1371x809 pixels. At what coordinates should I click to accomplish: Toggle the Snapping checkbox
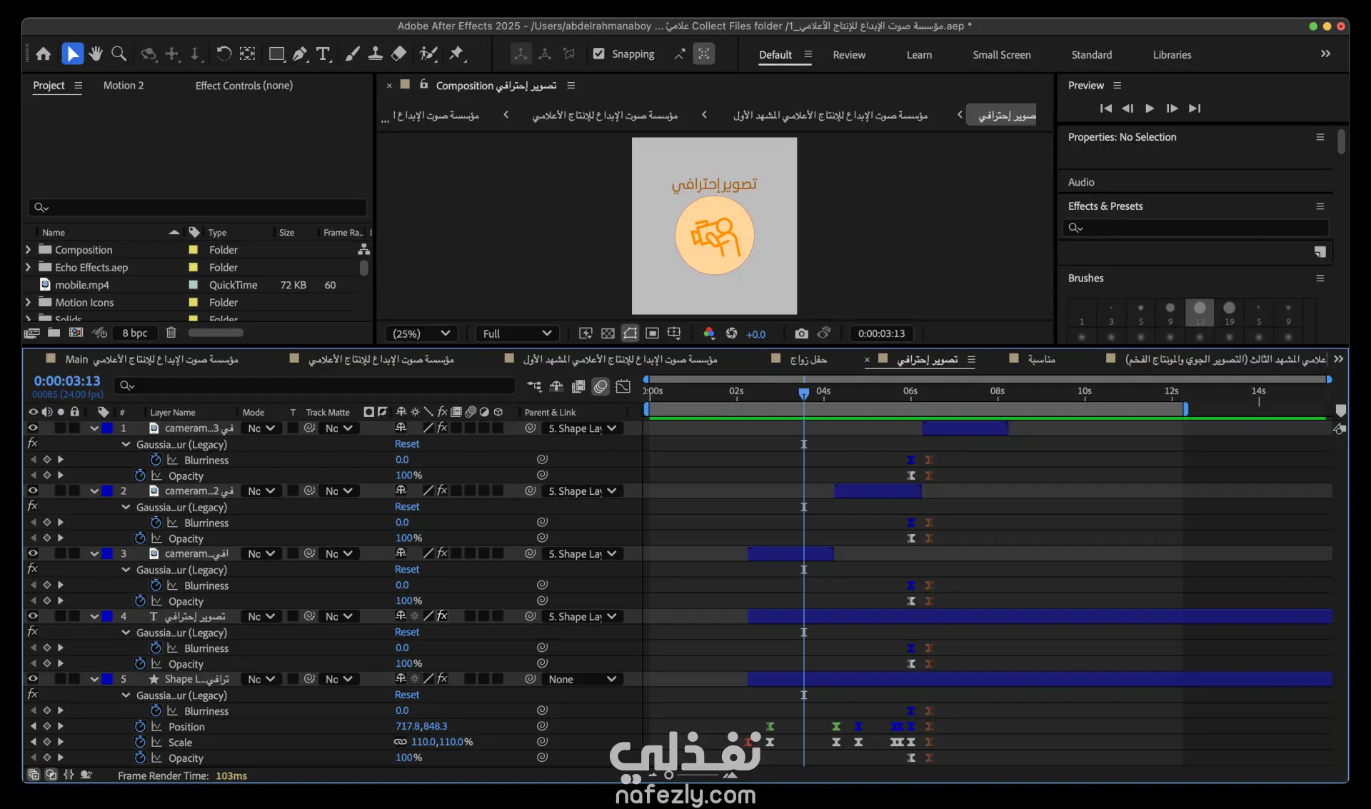pyautogui.click(x=599, y=54)
